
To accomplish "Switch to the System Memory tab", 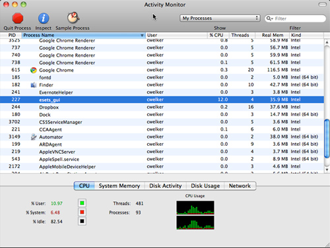I will 119,186.
